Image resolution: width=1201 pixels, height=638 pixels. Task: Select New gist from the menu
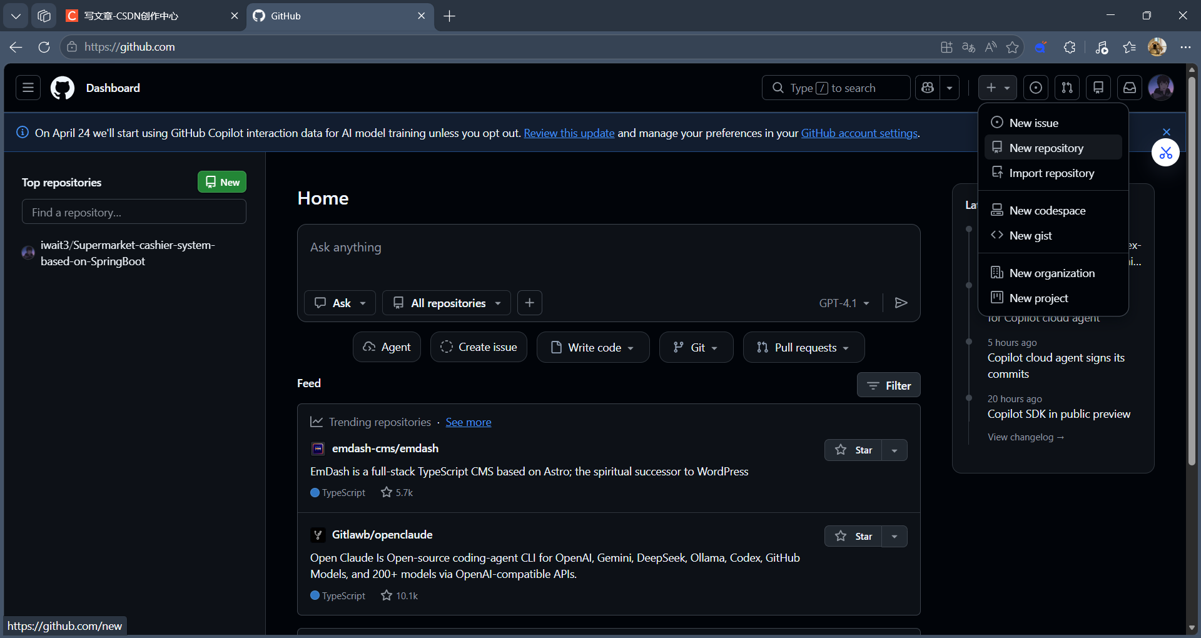click(1053, 235)
